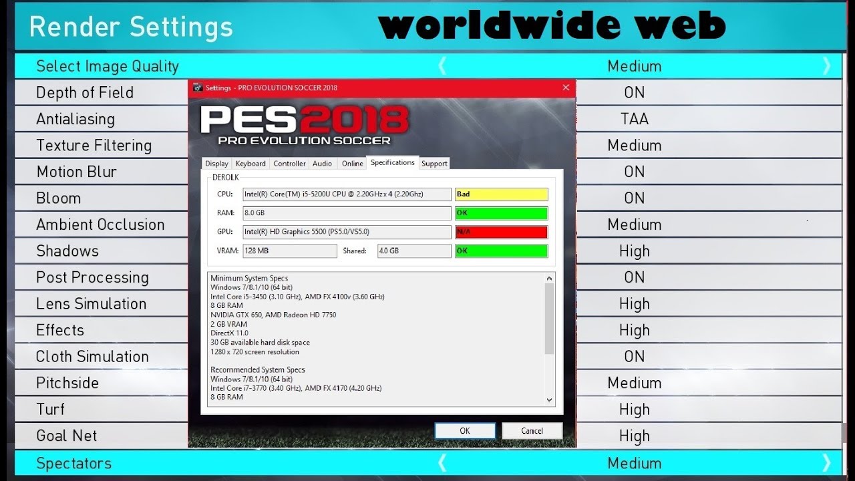855x481 pixels.
Task: Click the PES settings window title icon
Action: tap(198, 88)
